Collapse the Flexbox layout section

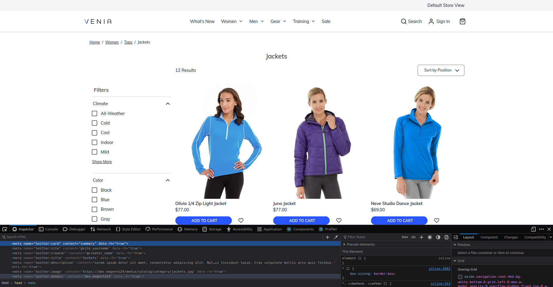455,245
